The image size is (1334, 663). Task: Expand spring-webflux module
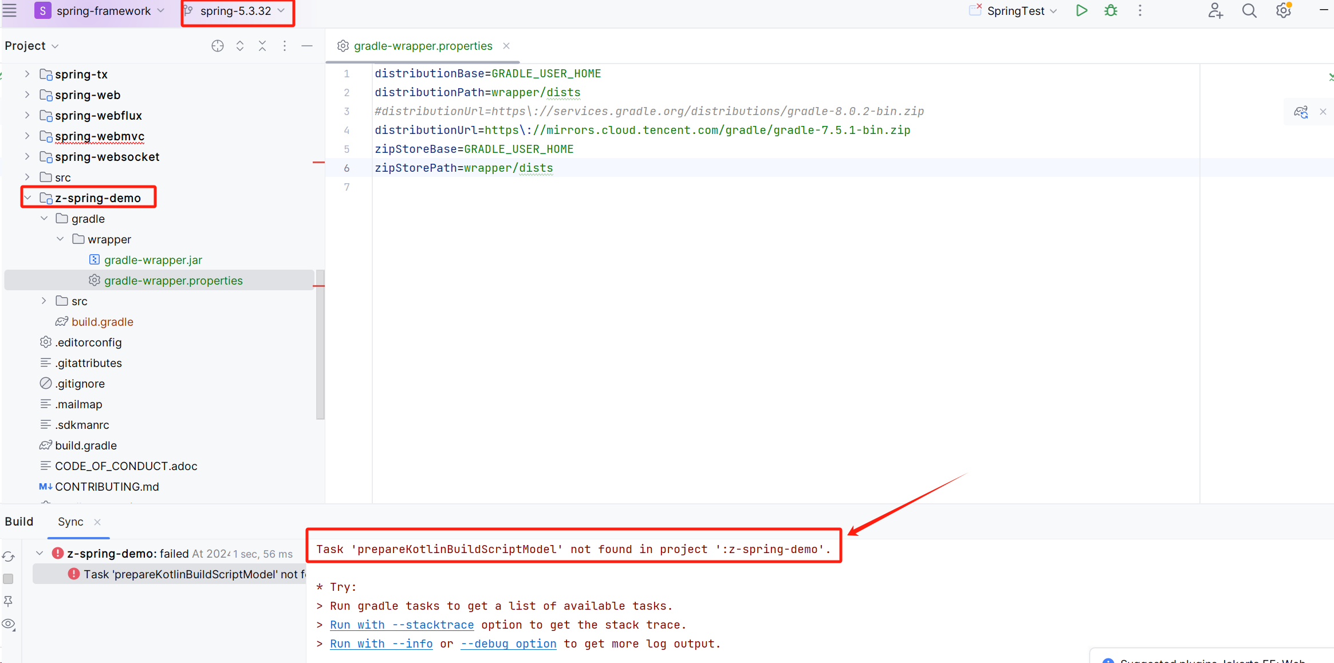[27, 116]
